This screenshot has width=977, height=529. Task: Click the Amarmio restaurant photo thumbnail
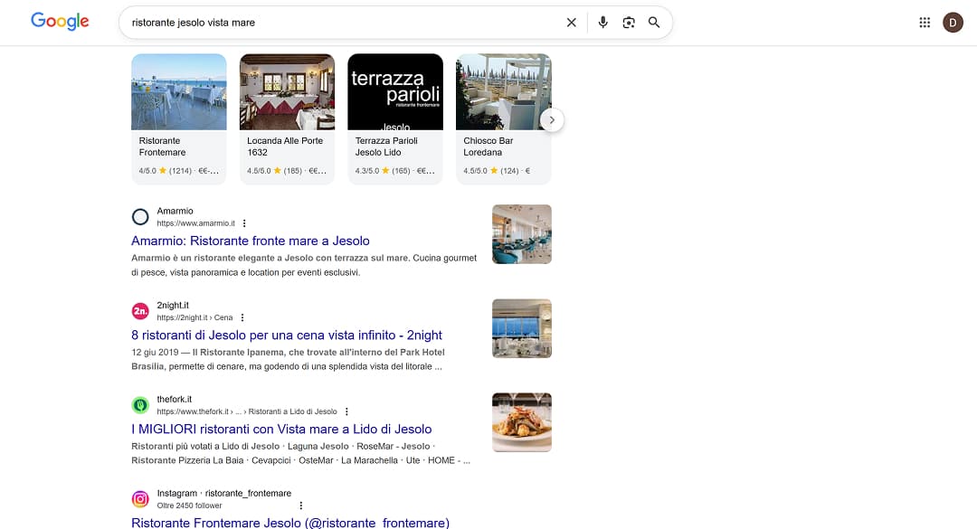[522, 233]
